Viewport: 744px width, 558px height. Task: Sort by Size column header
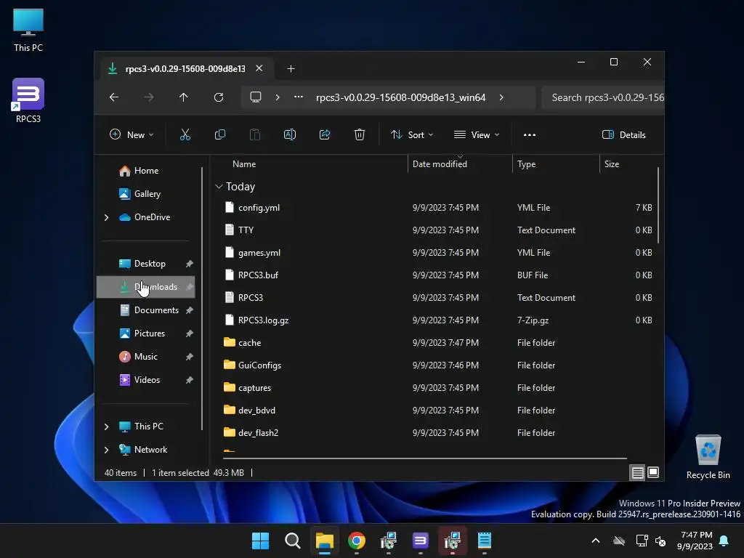612,164
